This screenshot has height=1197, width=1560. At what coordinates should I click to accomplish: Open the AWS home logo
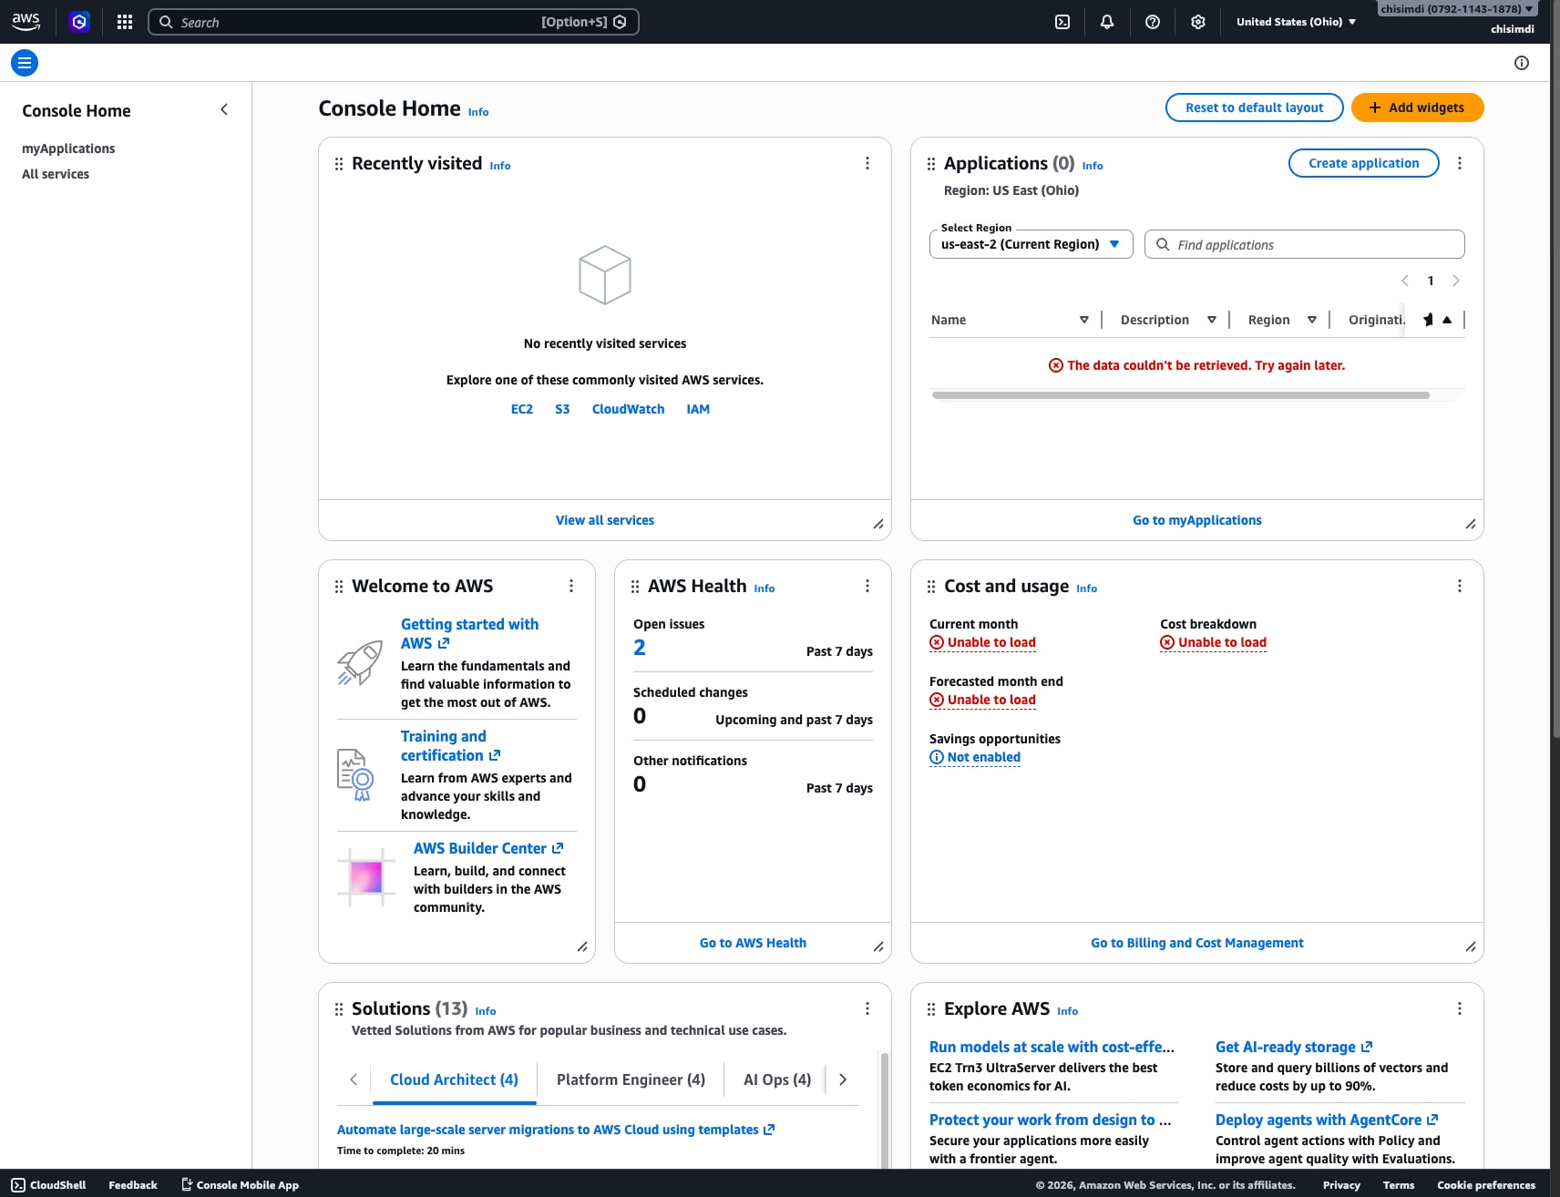point(26,22)
